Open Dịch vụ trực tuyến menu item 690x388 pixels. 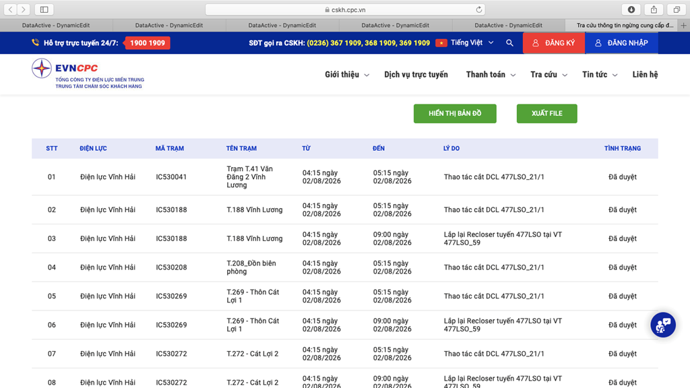point(416,74)
